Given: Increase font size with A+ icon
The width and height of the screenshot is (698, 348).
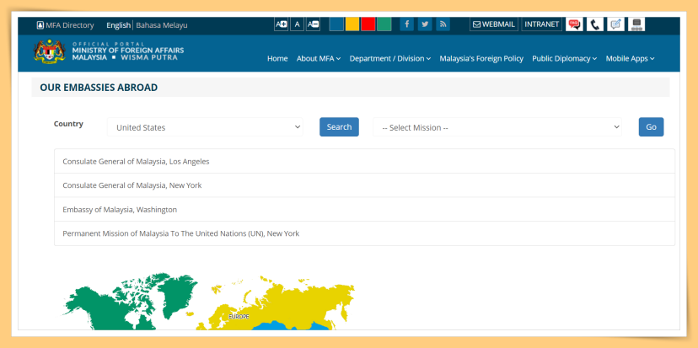Looking at the screenshot, I should (x=282, y=24).
